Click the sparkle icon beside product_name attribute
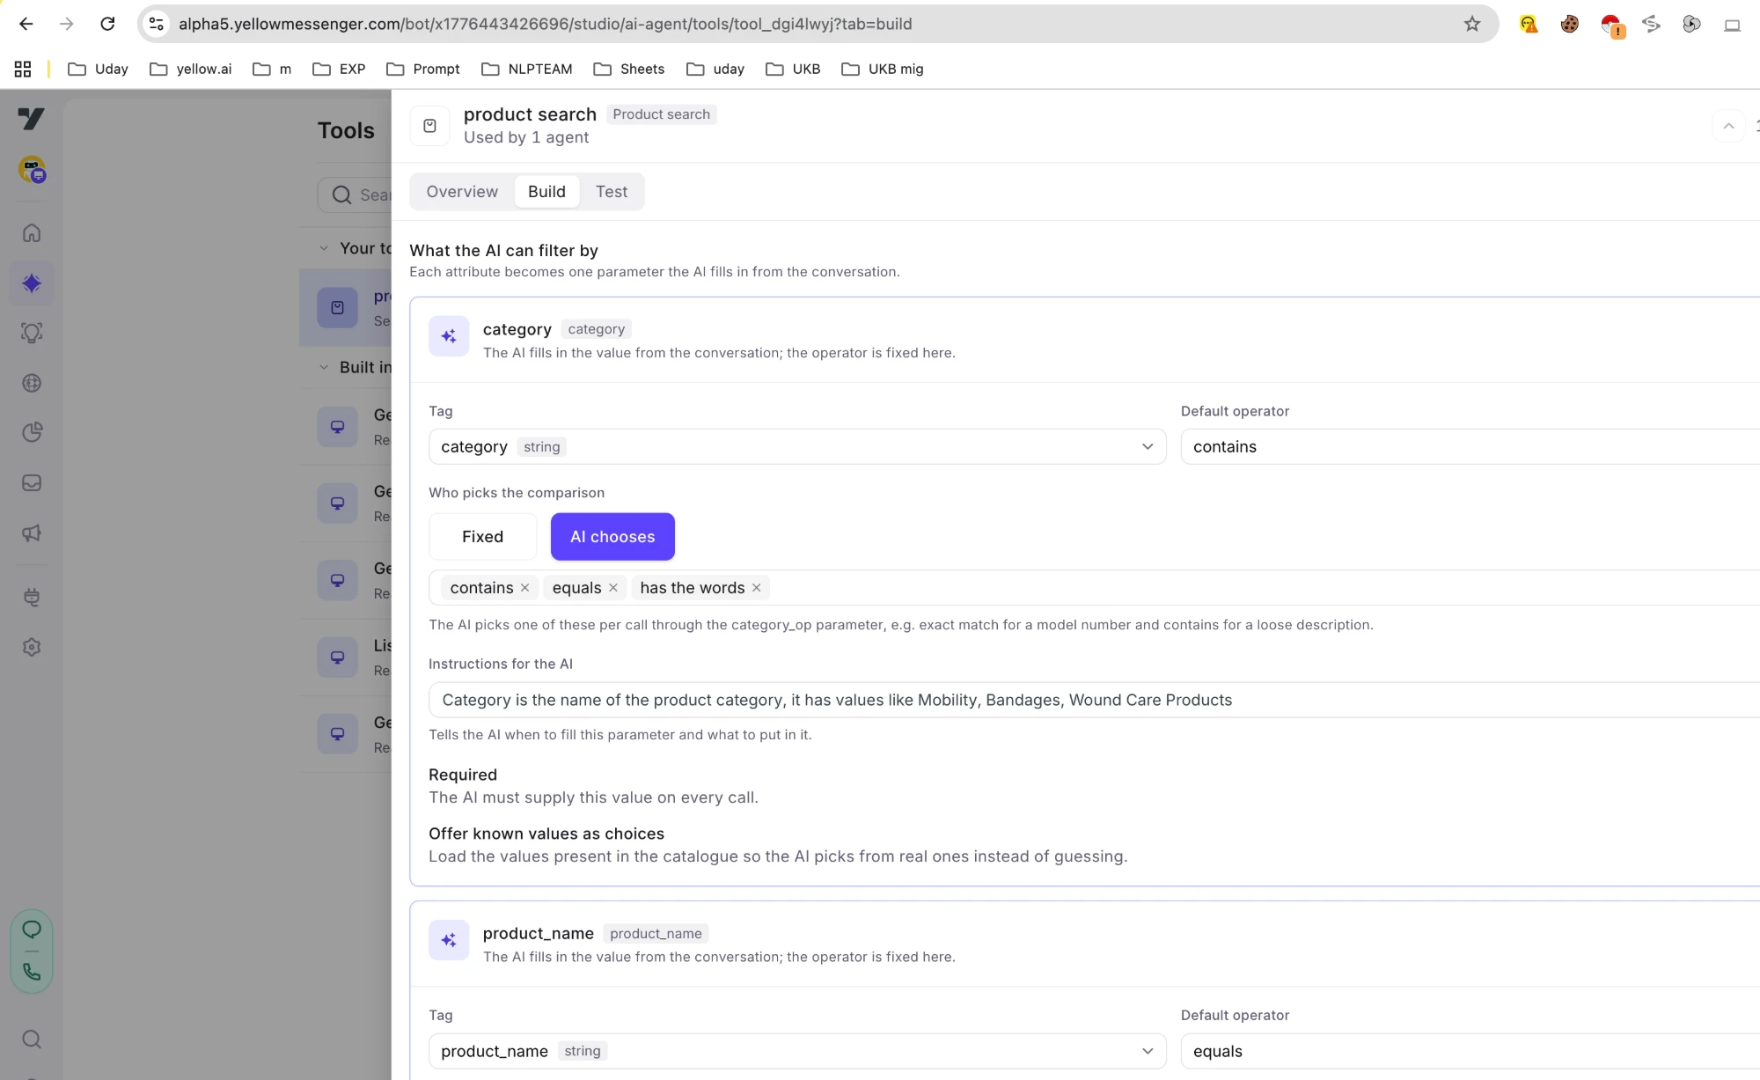Image resolution: width=1760 pixels, height=1080 pixels. tap(449, 940)
